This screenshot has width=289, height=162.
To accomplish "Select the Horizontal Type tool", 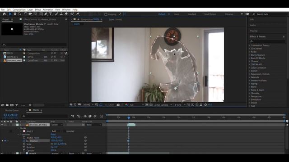I will click(51, 14).
